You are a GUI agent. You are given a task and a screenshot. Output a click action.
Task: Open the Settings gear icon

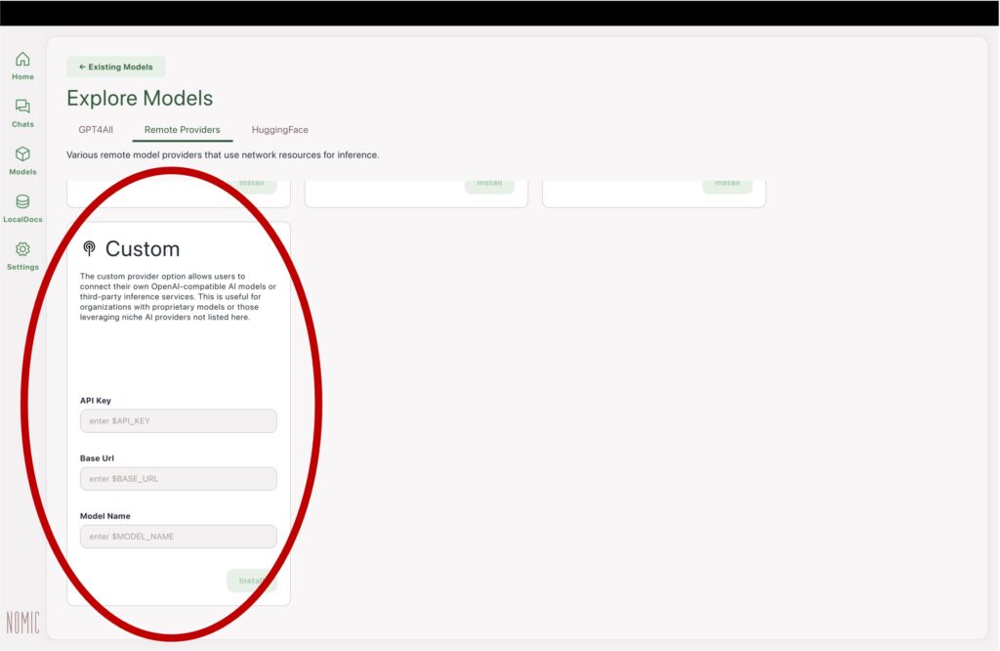tap(22, 250)
